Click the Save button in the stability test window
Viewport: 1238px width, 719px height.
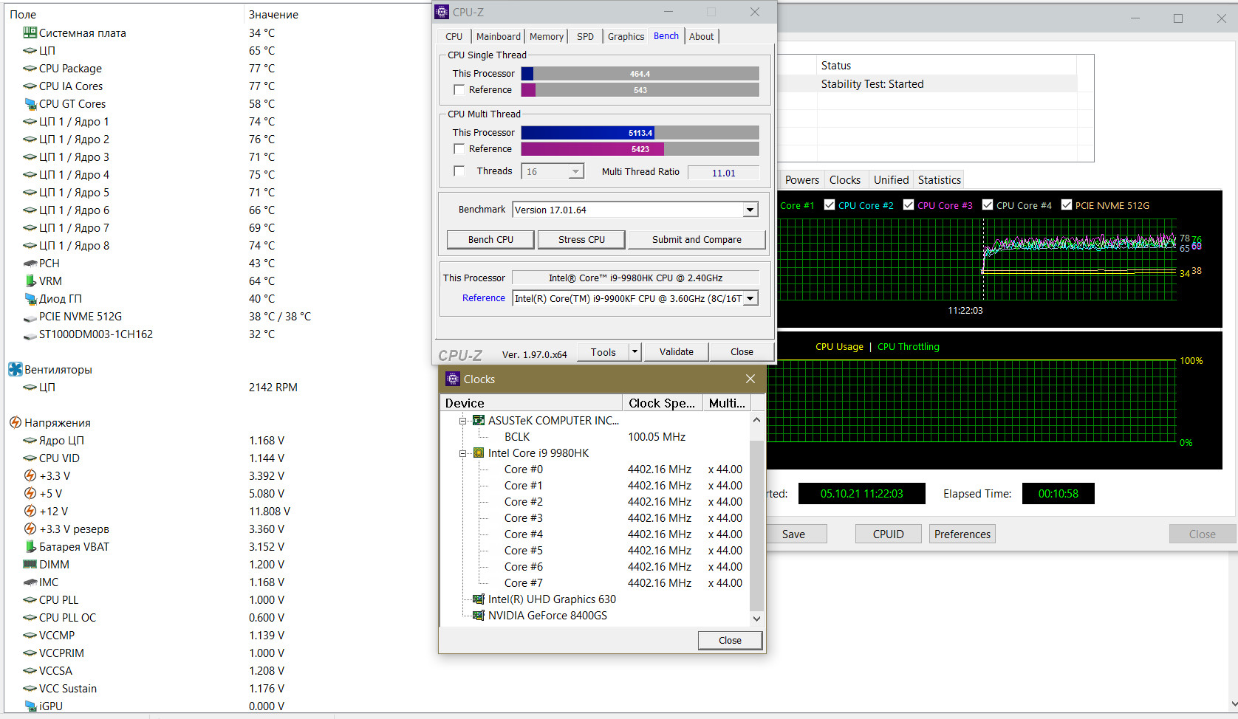click(793, 534)
